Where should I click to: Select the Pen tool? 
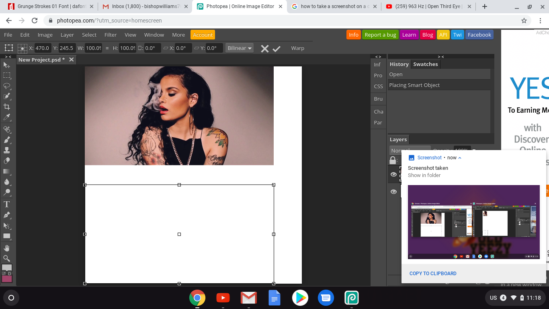[x=7, y=215]
